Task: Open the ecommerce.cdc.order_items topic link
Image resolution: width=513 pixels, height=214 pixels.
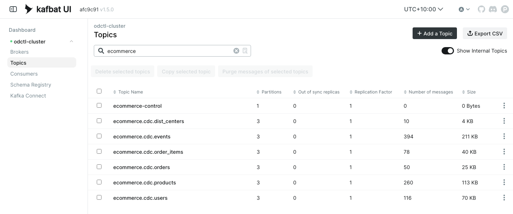Action: click(x=148, y=152)
